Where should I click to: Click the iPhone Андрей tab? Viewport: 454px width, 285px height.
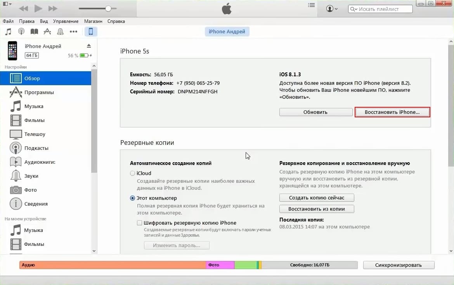point(227,31)
